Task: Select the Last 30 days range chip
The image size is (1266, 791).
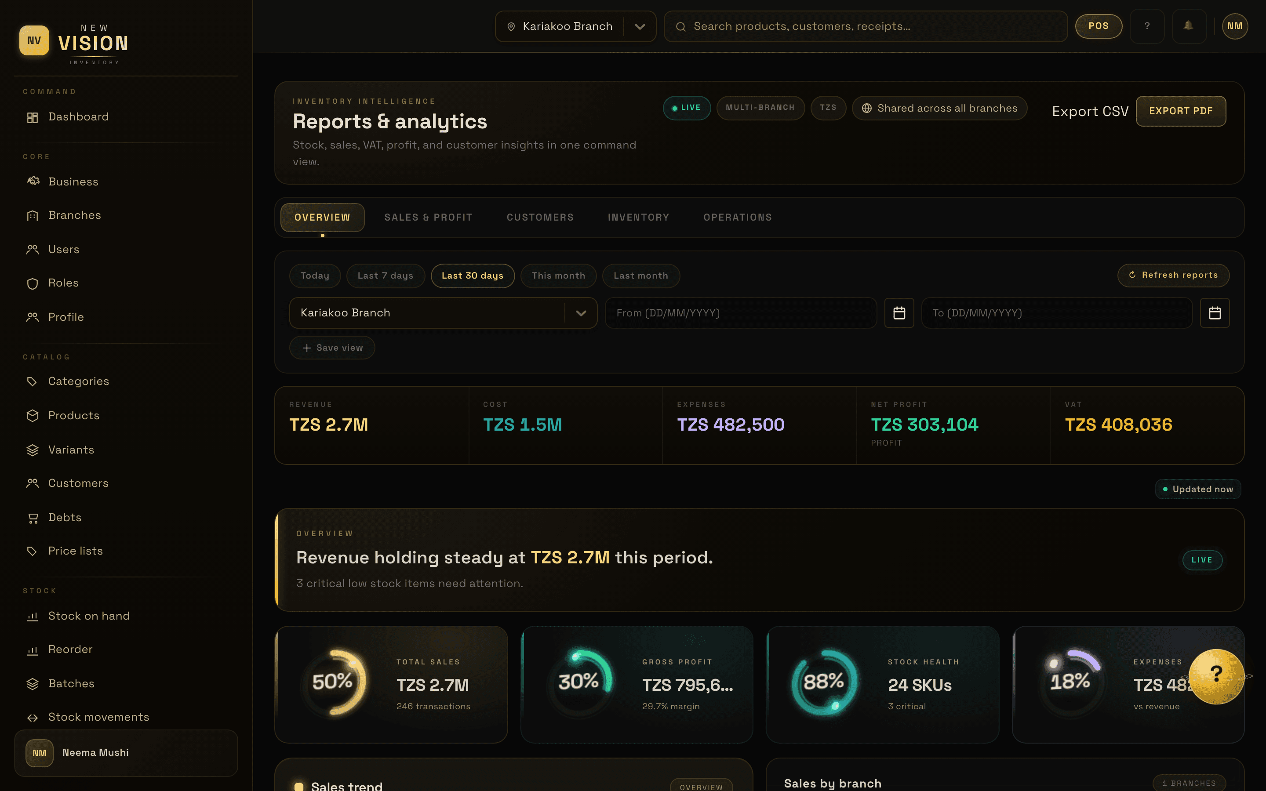Action: click(x=473, y=276)
